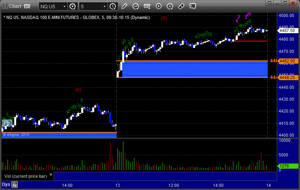Click the interval field showing 5
This screenshot has width=300, height=190.
tap(91, 7)
